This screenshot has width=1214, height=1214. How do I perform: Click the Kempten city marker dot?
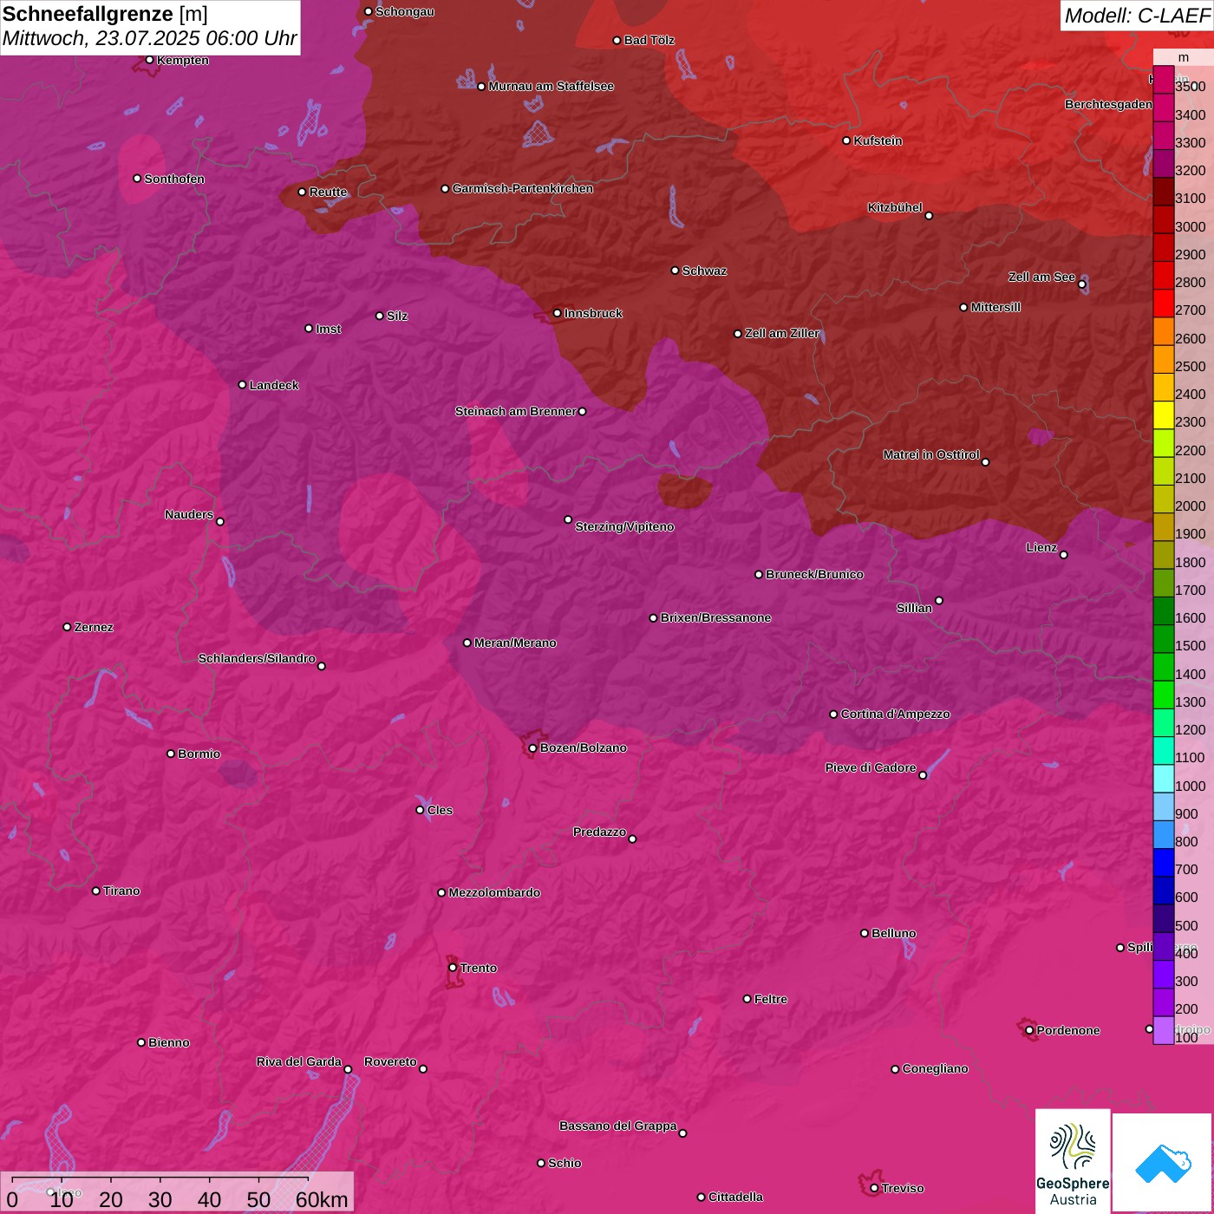coord(150,60)
